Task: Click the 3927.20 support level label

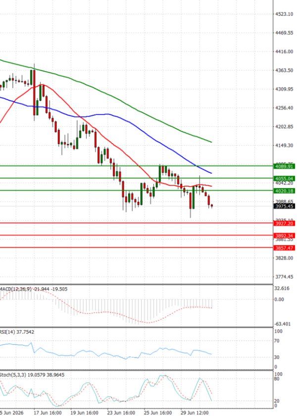Action: point(284,224)
